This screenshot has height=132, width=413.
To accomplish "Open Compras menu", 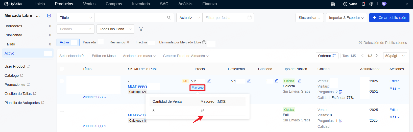I will (114, 4).
